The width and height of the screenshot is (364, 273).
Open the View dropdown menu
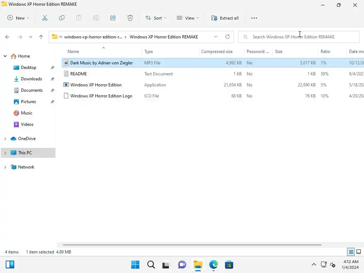pyautogui.click(x=188, y=18)
